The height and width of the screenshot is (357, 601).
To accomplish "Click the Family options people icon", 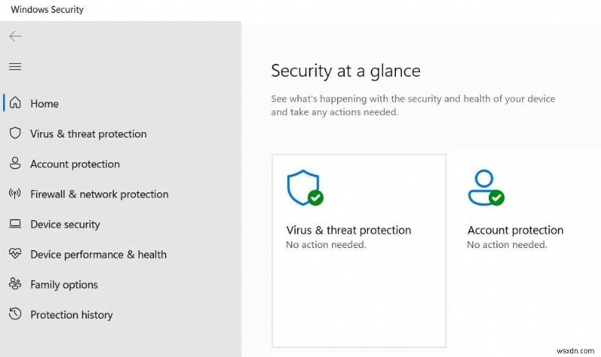I will click(x=15, y=284).
